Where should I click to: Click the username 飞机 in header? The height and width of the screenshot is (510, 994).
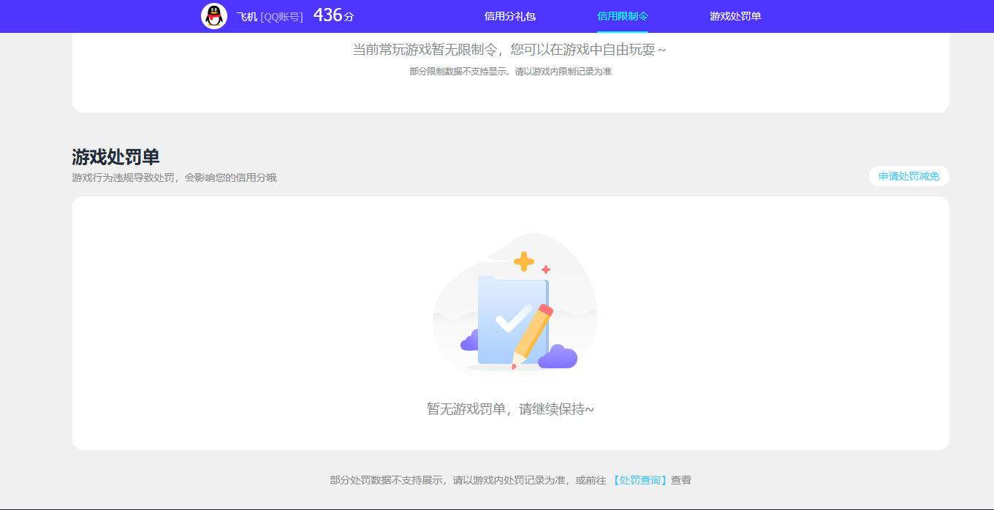[247, 17]
